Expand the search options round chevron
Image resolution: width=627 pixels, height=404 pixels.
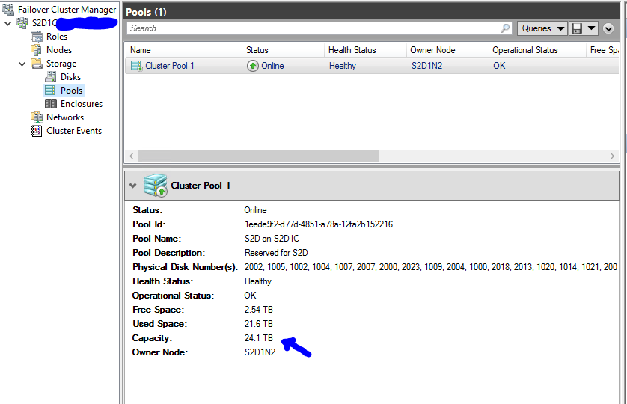coord(608,28)
